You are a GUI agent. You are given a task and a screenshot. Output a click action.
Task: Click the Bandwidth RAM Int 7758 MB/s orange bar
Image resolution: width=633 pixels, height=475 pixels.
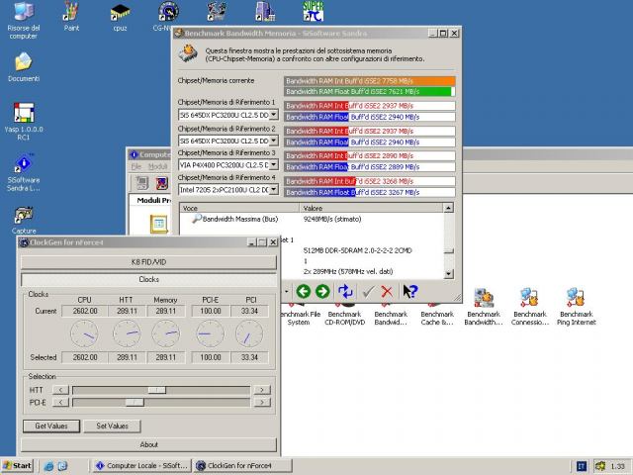pos(369,81)
